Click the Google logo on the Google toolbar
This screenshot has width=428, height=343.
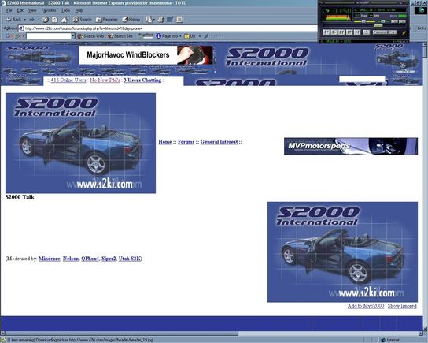[x=13, y=36]
